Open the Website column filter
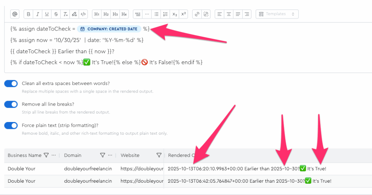 tap(159, 155)
